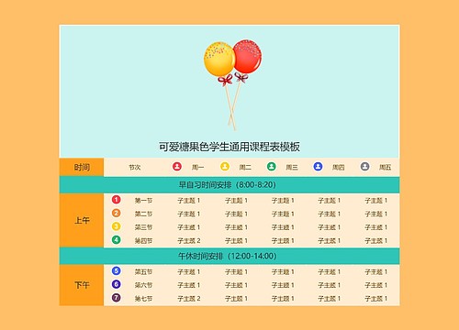Click the 第三节 cell under 周一
Viewport: 459px width, 330px height.
(x=189, y=227)
